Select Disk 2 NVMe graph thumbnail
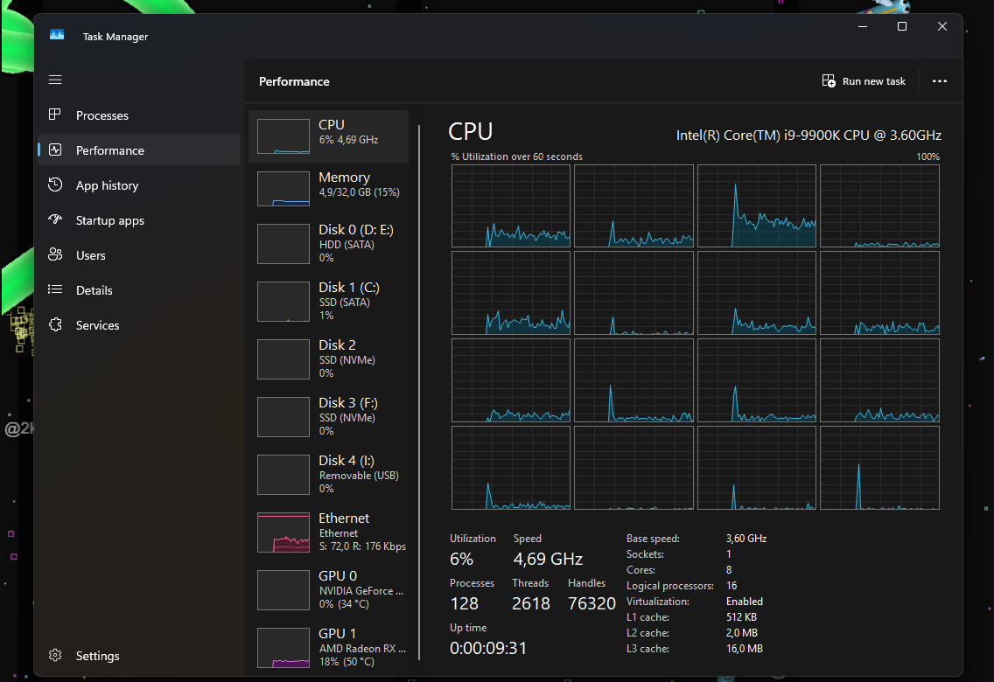This screenshot has height=682, width=994. point(283,359)
